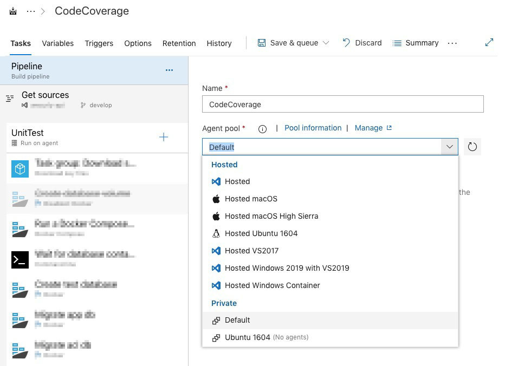Open the Azure DevOps home icon
Image resolution: width=505 pixels, height=366 pixels.
point(13,11)
